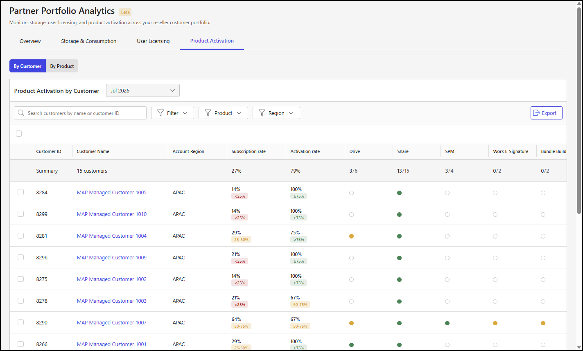583x351 pixels.
Task: Click the Customer Name column header
Action: [93, 151]
